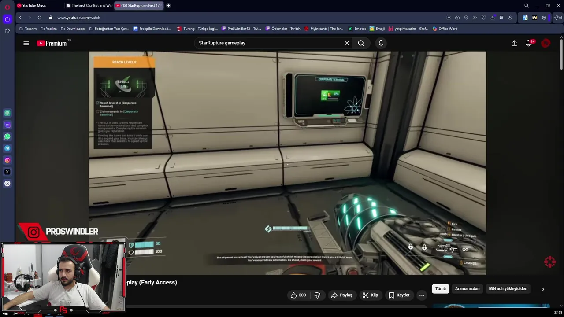
Task: Open the ad blocker shield icon
Action: pyautogui.click(x=466, y=18)
